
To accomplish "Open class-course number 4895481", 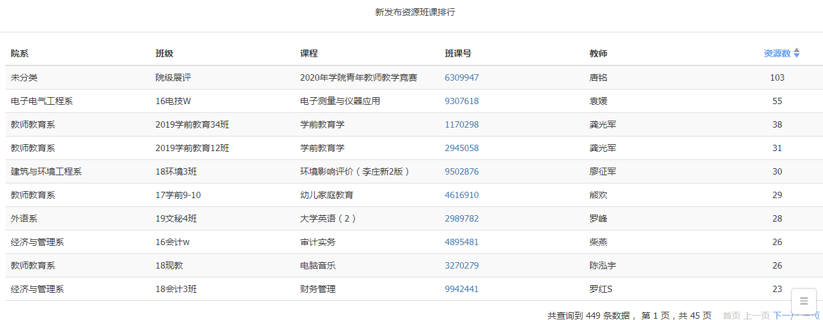I will [462, 242].
